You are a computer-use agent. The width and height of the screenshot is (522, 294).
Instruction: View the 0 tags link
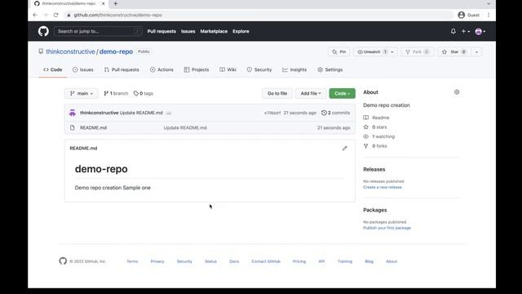[x=144, y=93]
